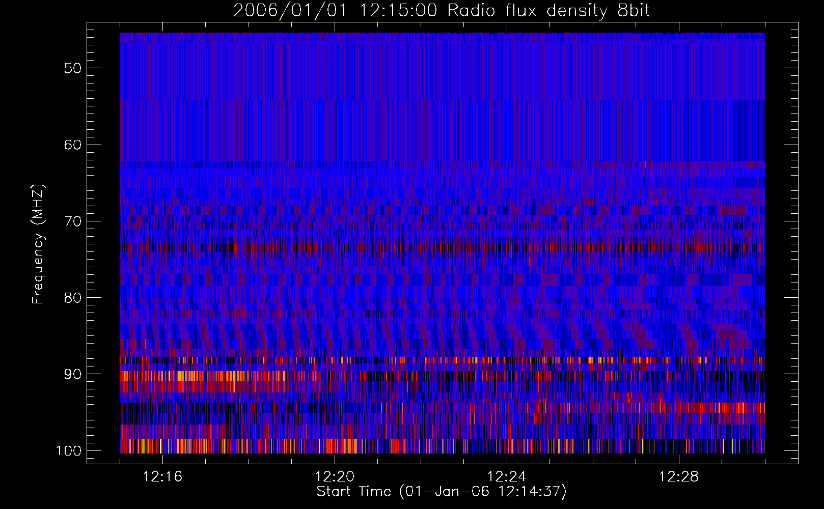824x509 pixels.
Task: Click the '12:24' time tick label
Action: [507, 477]
